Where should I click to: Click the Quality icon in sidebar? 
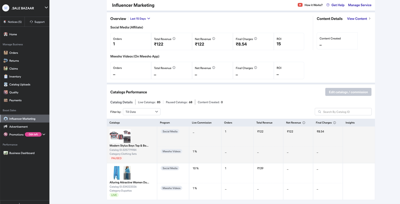[x=6, y=92]
